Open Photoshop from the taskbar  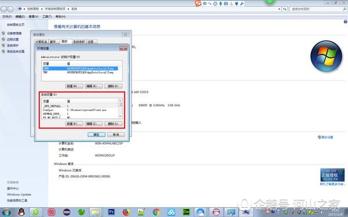(x=111, y=212)
